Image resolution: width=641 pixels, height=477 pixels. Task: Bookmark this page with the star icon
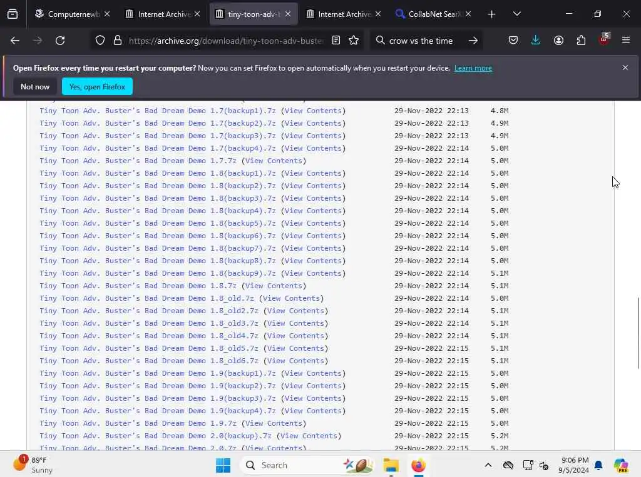[354, 41]
